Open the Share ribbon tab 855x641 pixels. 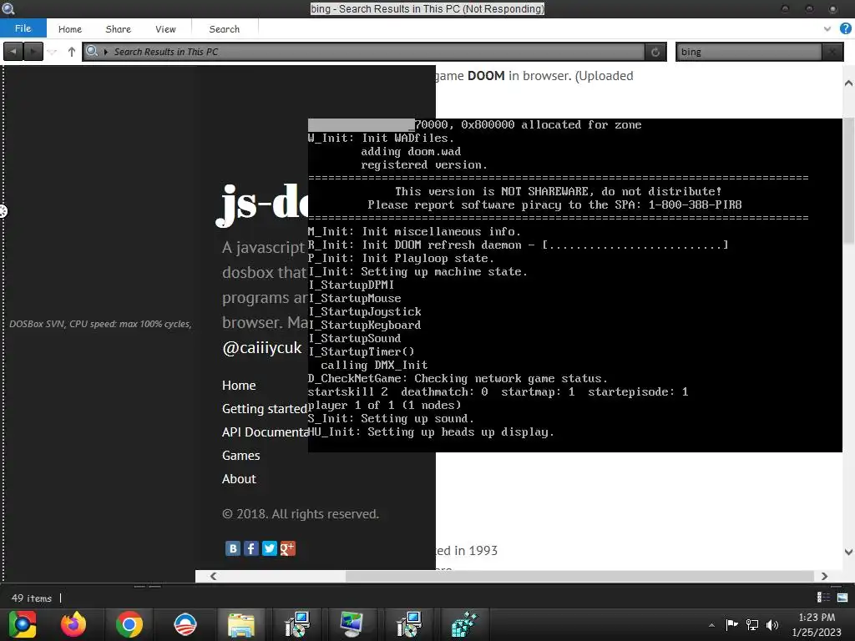119,29
